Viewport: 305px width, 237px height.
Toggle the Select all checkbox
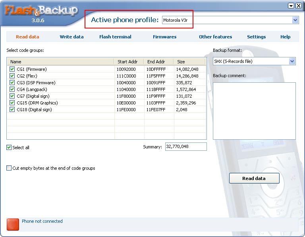[9, 148]
